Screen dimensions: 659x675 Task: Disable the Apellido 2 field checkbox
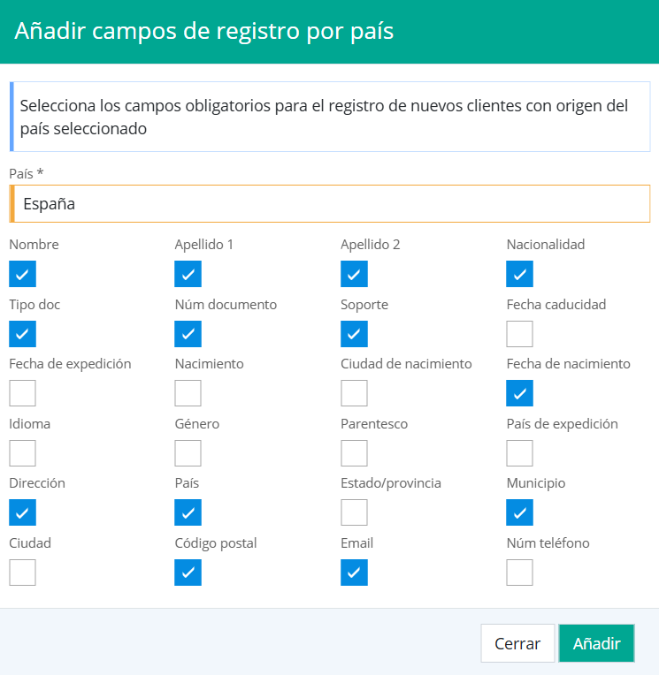pyautogui.click(x=354, y=275)
